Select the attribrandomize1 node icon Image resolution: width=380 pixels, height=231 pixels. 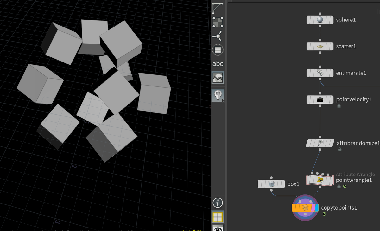point(320,143)
